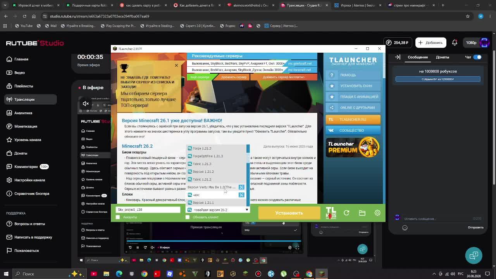
Task: Open the ruble balance 254,38 ₽
Action: click(398, 43)
